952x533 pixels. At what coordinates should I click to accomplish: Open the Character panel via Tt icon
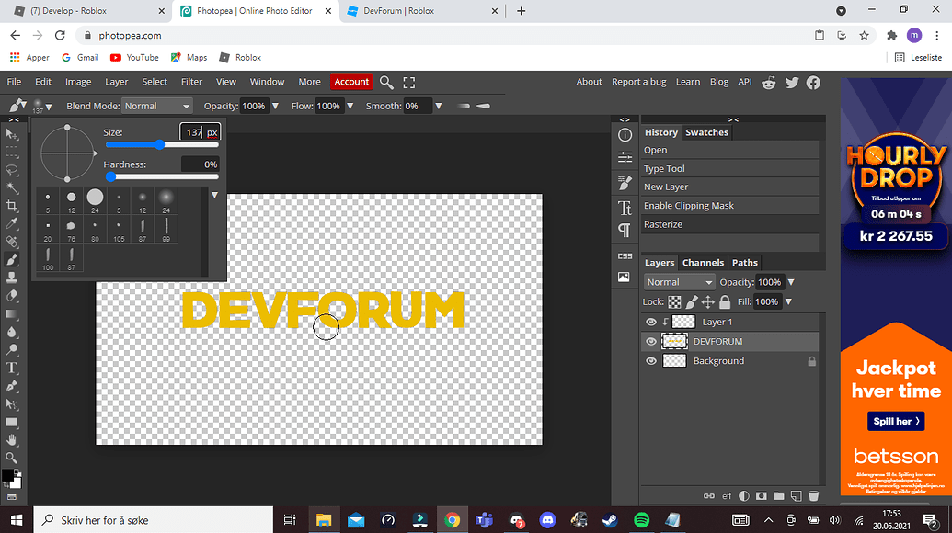tap(625, 209)
